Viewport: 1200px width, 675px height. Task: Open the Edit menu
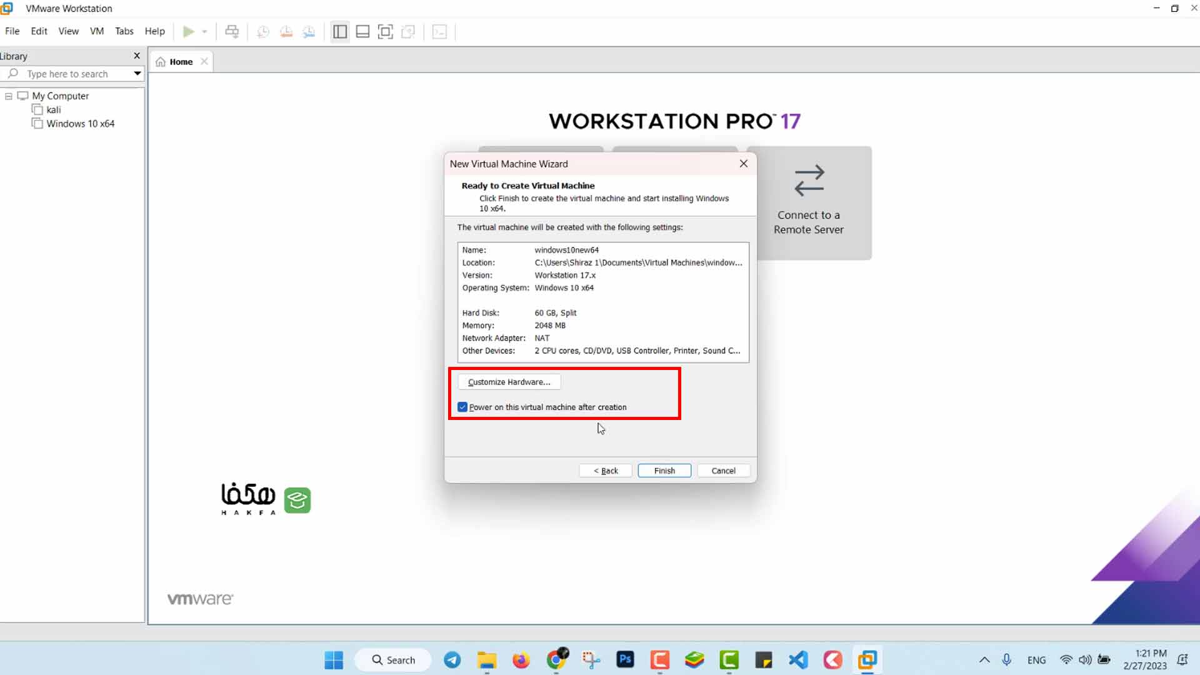tap(39, 31)
